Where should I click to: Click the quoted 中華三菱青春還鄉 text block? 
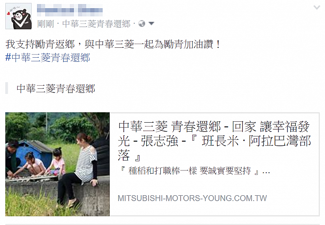click(56, 88)
